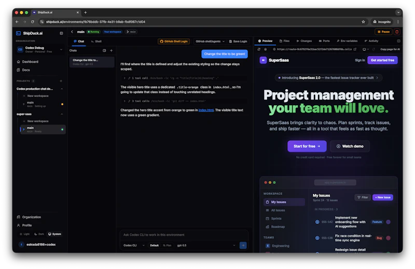
Task: Click the ShipDuck.ai terminal logo icon
Action: point(18,33)
